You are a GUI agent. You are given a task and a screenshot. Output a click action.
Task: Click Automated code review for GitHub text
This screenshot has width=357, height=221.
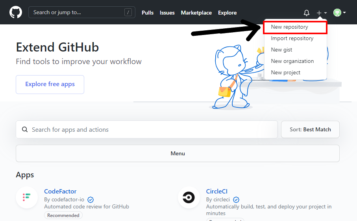click(87, 207)
